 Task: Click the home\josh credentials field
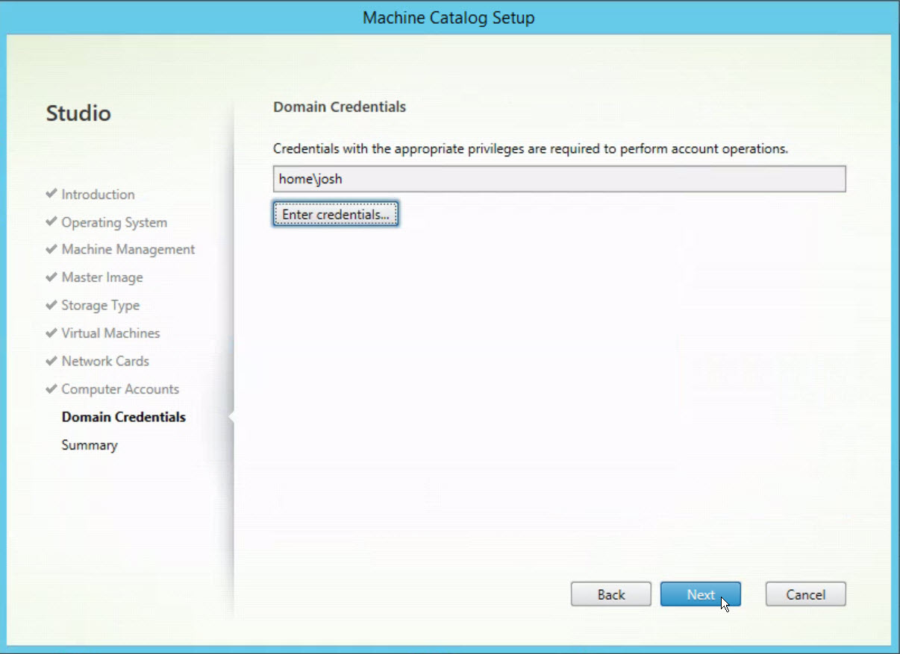click(559, 179)
